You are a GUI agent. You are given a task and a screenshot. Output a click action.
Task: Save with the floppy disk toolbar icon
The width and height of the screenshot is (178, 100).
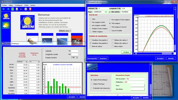click(x=21, y=9)
